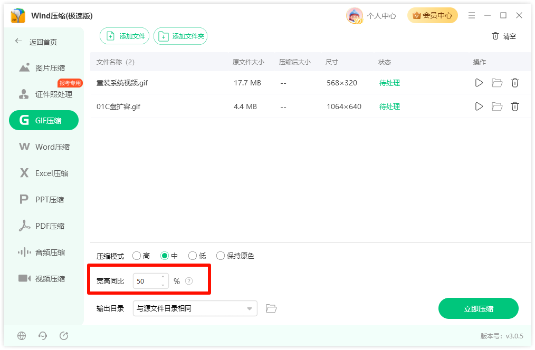Clear the list with 清空

tap(504, 36)
